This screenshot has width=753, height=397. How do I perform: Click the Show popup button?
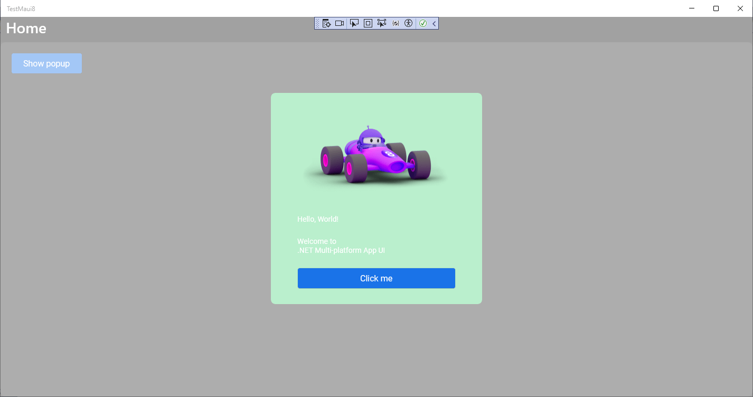coord(46,63)
